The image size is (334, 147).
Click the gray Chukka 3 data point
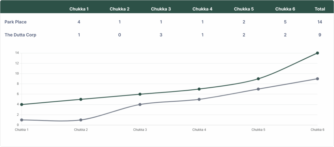coord(140,105)
